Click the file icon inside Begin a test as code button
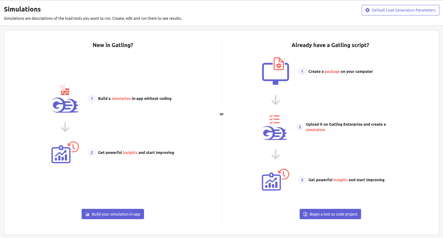The width and height of the screenshot is (443, 238). (305, 214)
